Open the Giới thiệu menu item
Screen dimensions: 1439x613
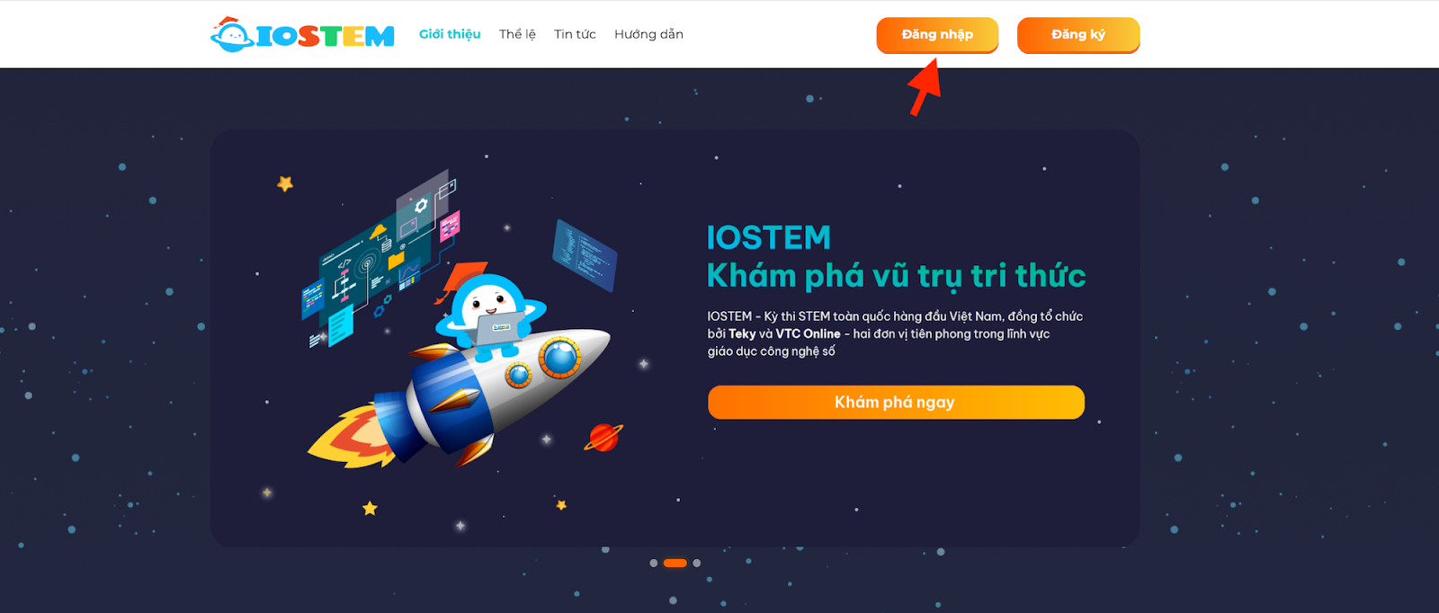point(450,34)
